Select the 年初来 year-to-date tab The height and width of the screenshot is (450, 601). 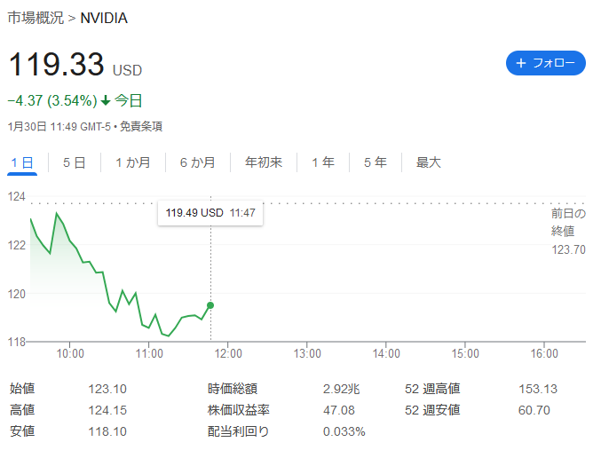[x=264, y=162]
